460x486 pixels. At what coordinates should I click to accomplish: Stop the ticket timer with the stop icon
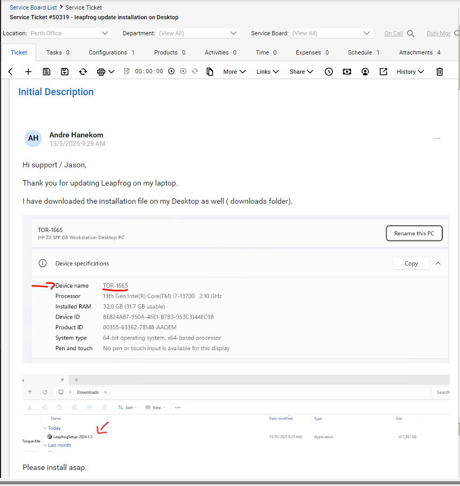coord(183,71)
